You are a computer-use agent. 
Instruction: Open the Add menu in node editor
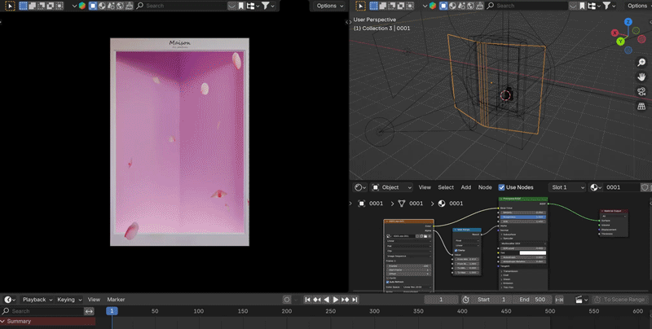465,187
